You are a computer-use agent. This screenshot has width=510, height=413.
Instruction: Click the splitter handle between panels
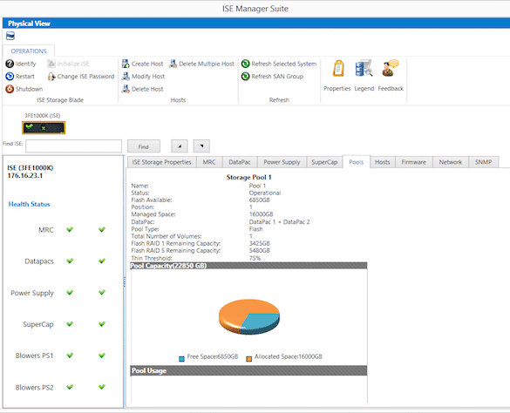[125, 281]
